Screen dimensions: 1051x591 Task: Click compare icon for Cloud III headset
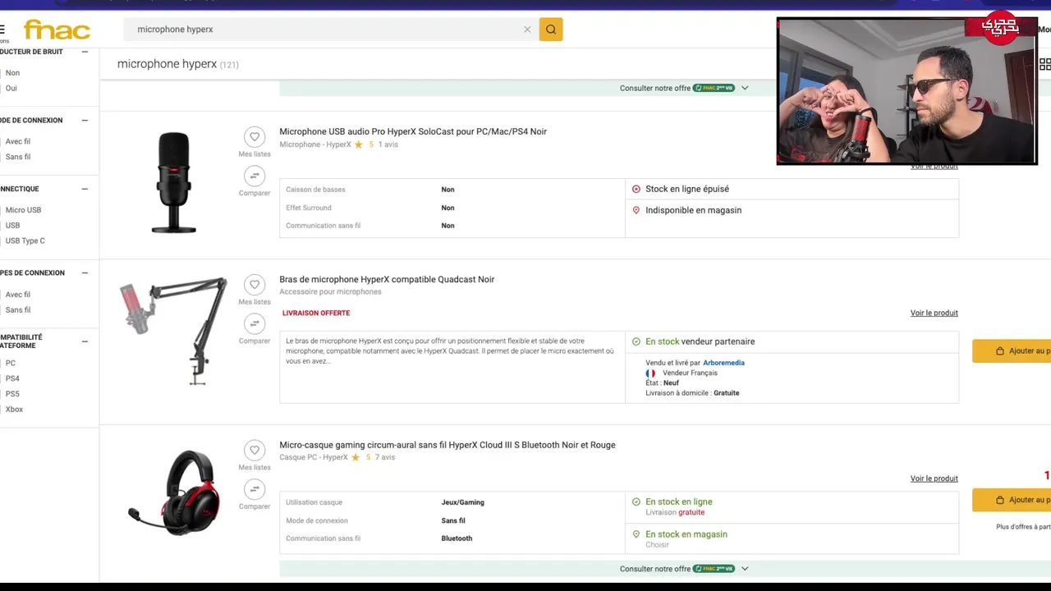click(255, 489)
